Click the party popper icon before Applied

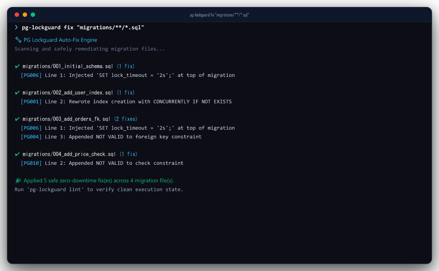coord(18,181)
